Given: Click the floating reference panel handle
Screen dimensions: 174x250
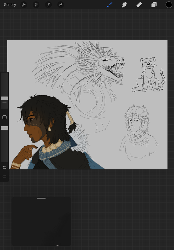Looking at the screenshot, I should tap(41, 198).
